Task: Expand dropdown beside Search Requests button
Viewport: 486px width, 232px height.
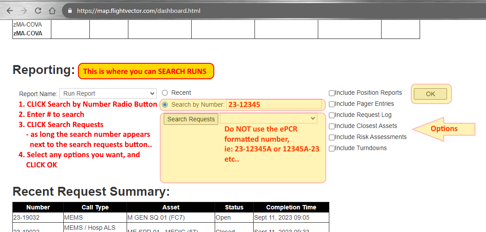Action: tap(269, 119)
